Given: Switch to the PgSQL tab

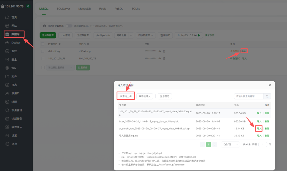Looking at the screenshot, I should [119, 9].
